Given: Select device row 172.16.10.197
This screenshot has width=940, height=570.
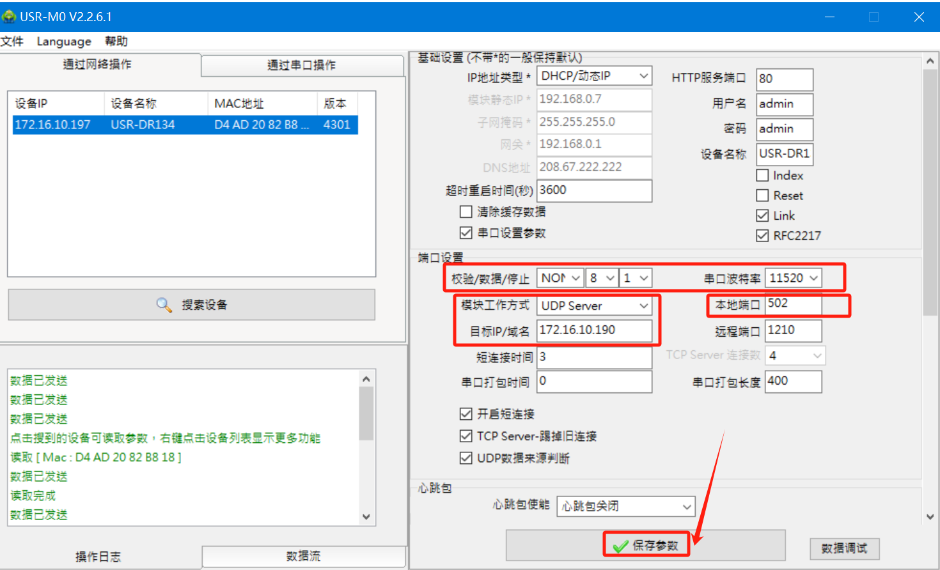Looking at the screenshot, I should click(x=185, y=125).
